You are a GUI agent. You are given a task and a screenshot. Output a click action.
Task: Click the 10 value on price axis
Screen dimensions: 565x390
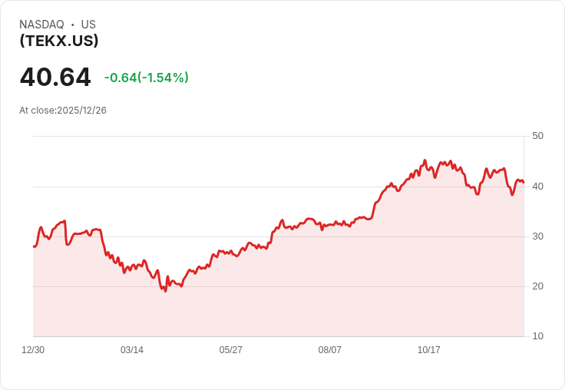(537, 335)
